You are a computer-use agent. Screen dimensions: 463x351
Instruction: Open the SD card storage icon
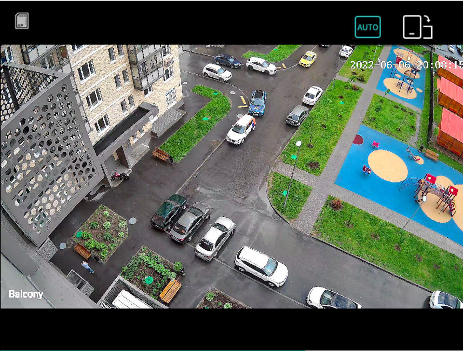click(22, 21)
